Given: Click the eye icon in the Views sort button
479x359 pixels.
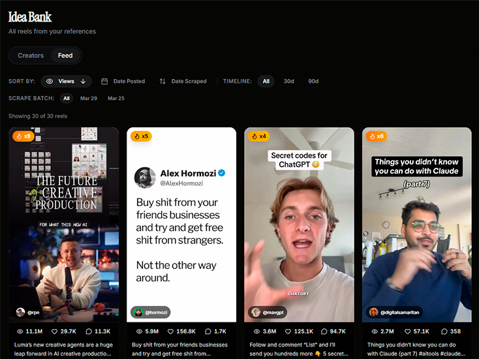Looking at the screenshot, I should (50, 82).
